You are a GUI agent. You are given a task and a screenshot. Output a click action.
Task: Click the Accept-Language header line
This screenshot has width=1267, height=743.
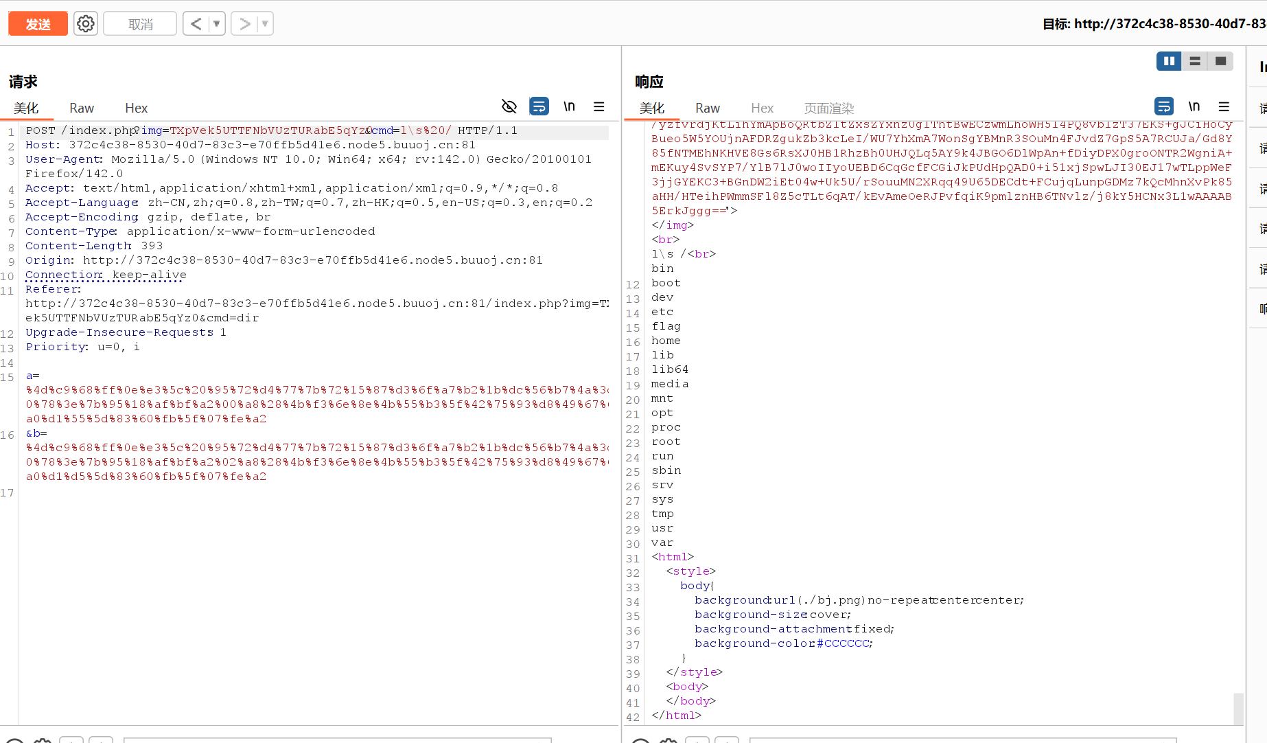pyautogui.click(x=309, y=203)
